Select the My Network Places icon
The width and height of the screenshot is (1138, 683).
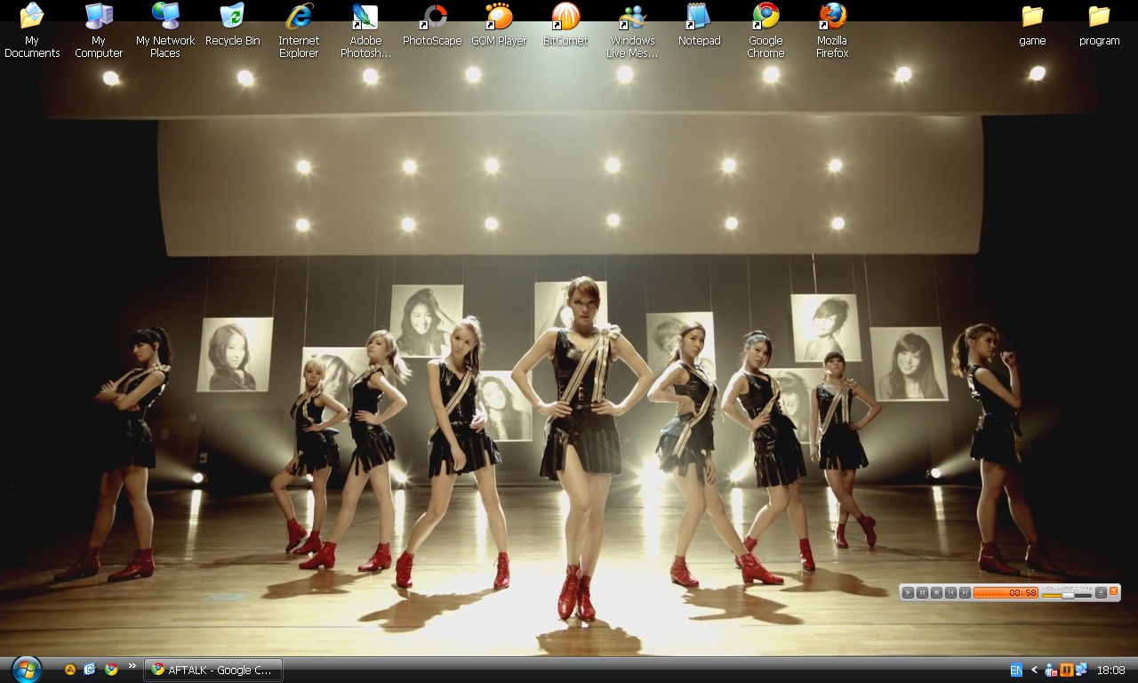165,30
